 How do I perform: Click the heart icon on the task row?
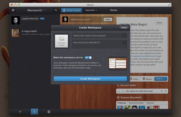tap(166, 91)
